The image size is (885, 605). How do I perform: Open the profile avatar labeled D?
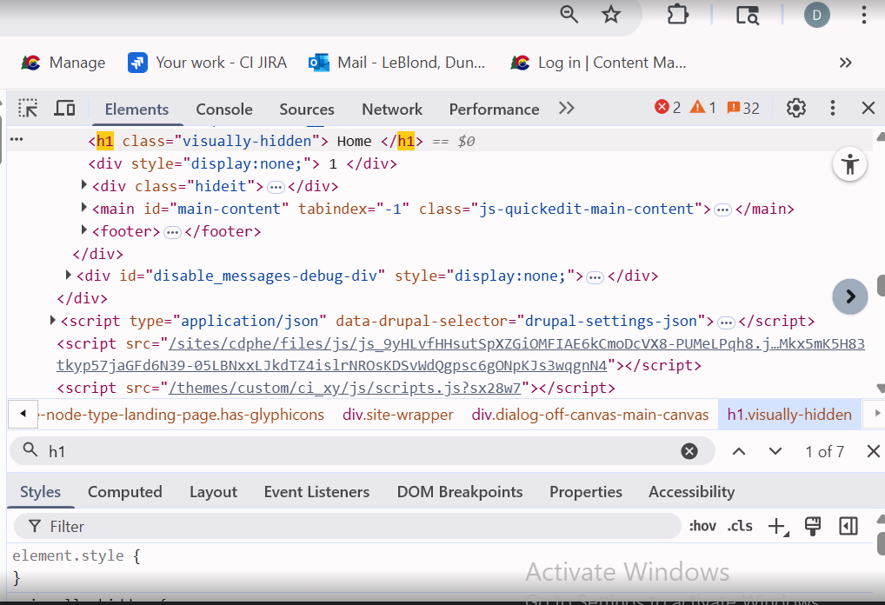coord(816,15)
